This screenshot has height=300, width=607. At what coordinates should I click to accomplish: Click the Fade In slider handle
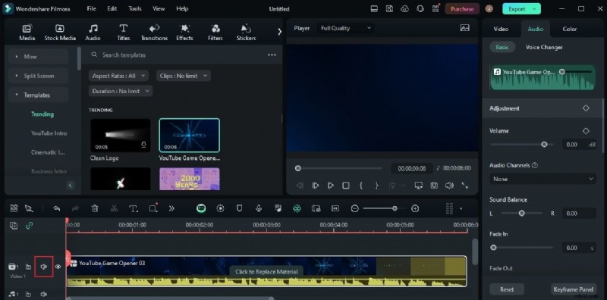pyautogui.click(x=493, y=248)
